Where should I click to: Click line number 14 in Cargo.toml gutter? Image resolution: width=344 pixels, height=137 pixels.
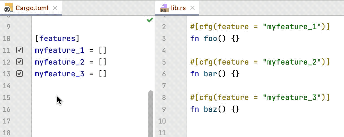pos(7,86)
